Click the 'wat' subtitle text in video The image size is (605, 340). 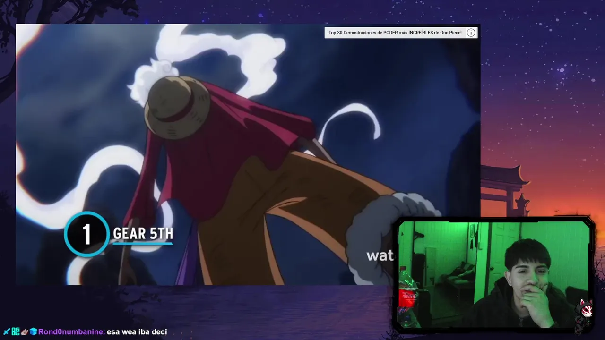coord(380,255)
